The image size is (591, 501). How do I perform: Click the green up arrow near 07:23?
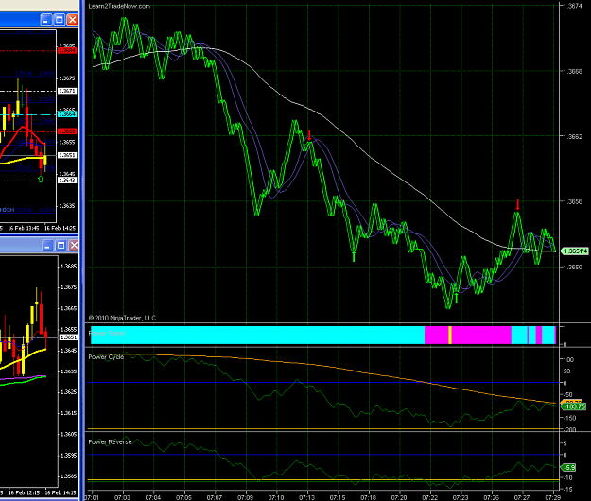click(x=457, y=298)
